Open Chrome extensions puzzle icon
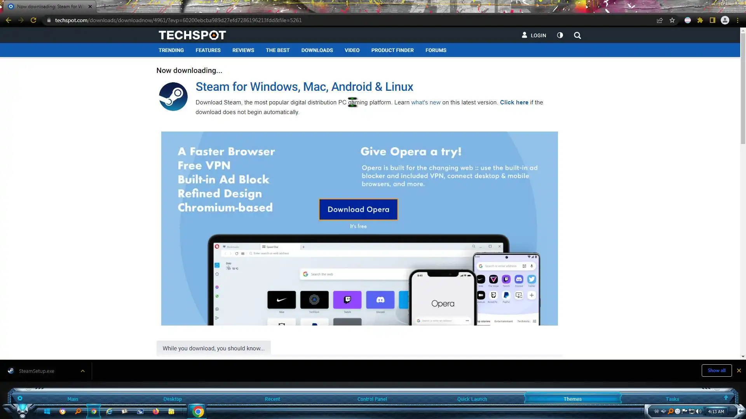Screen dimensions: 746x419 pos(700,20)
